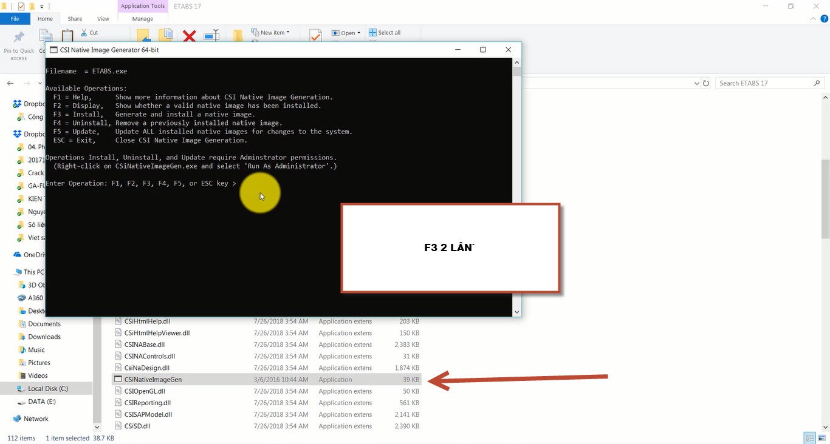Open the New item dropdown
Viewport: 830px width, 444px height.
click(x=271, y=33)
